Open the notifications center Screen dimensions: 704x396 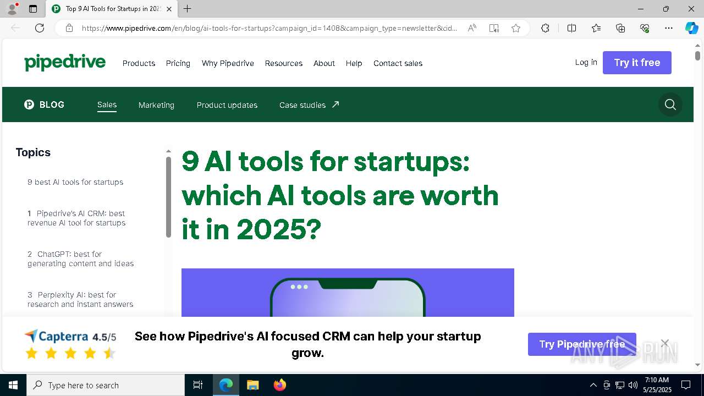(686, 385)
